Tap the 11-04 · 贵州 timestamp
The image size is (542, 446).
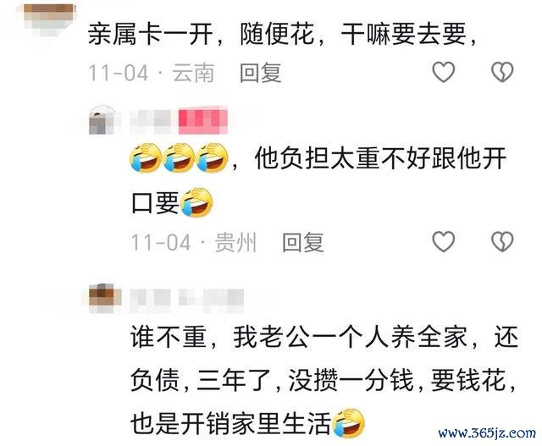[x=194, y=242]
